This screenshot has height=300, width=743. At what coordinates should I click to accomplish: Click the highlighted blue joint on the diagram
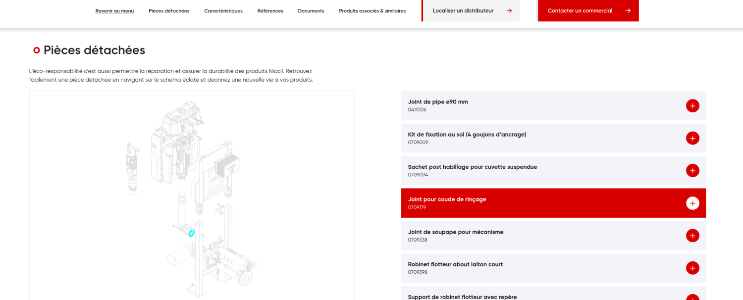(191, 233)
